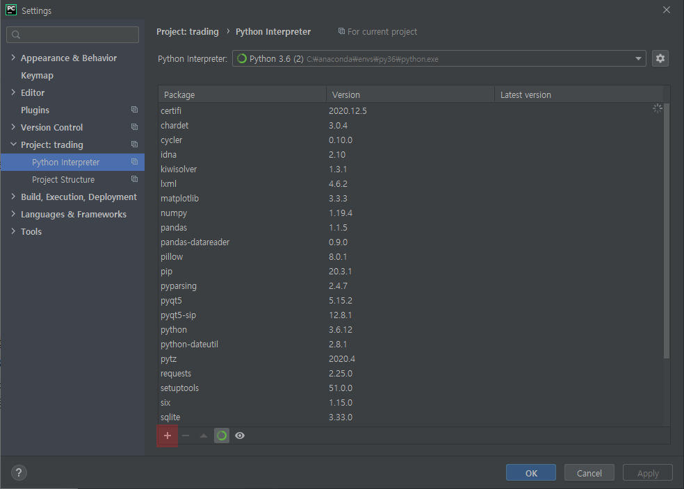Select the six package row
Screen dimensions: 684x489
pos(411,403)
